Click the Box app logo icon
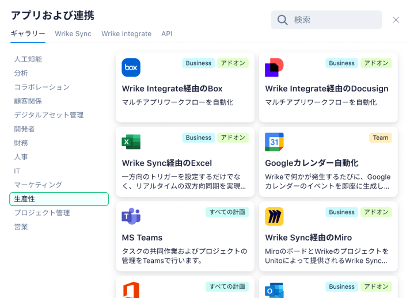The height and width of the screenshot is (298, 410). coord(131,67)
